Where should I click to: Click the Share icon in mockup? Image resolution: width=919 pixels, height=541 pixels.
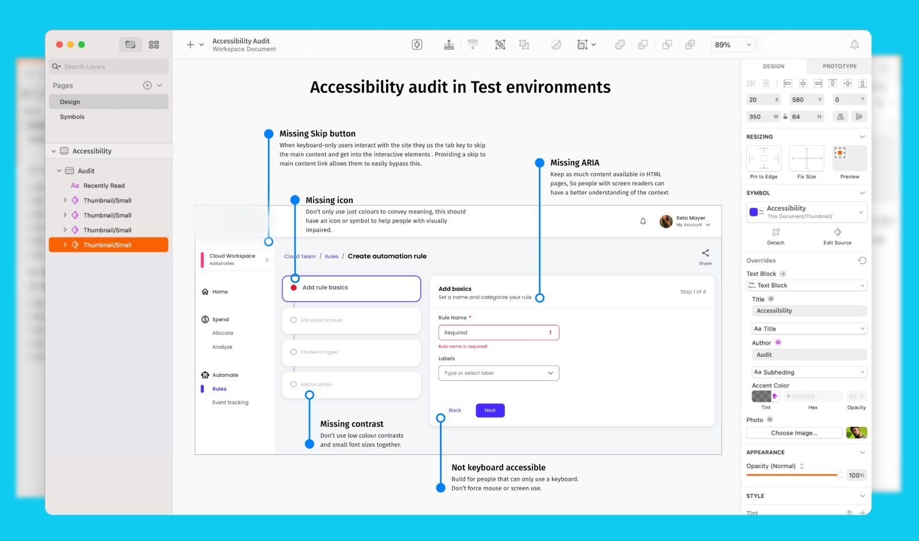point(705,252)
